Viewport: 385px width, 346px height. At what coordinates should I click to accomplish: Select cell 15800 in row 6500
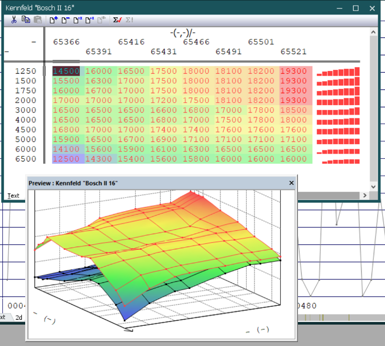click(196, 159)
